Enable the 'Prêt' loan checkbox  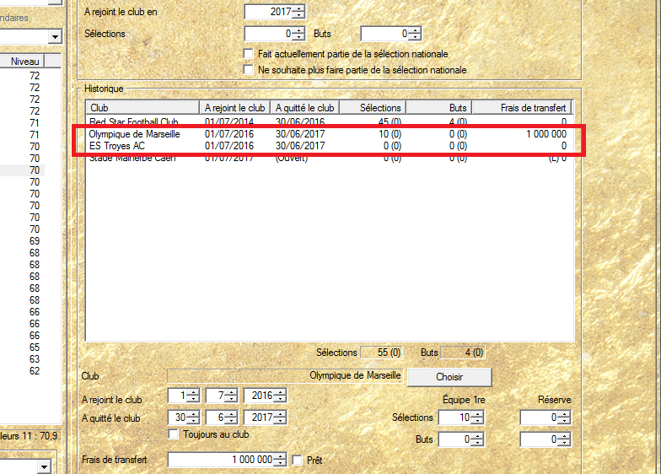(x=297, y=461)
